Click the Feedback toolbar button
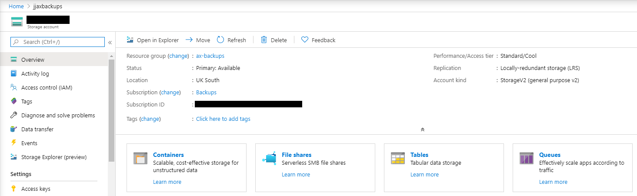 [x=318, y=40]
